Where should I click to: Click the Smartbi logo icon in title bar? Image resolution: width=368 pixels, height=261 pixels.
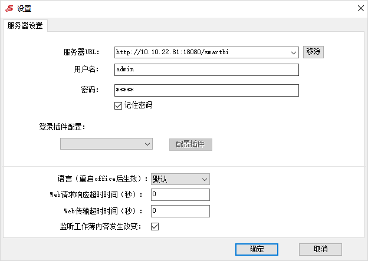(x=9, y=8)
